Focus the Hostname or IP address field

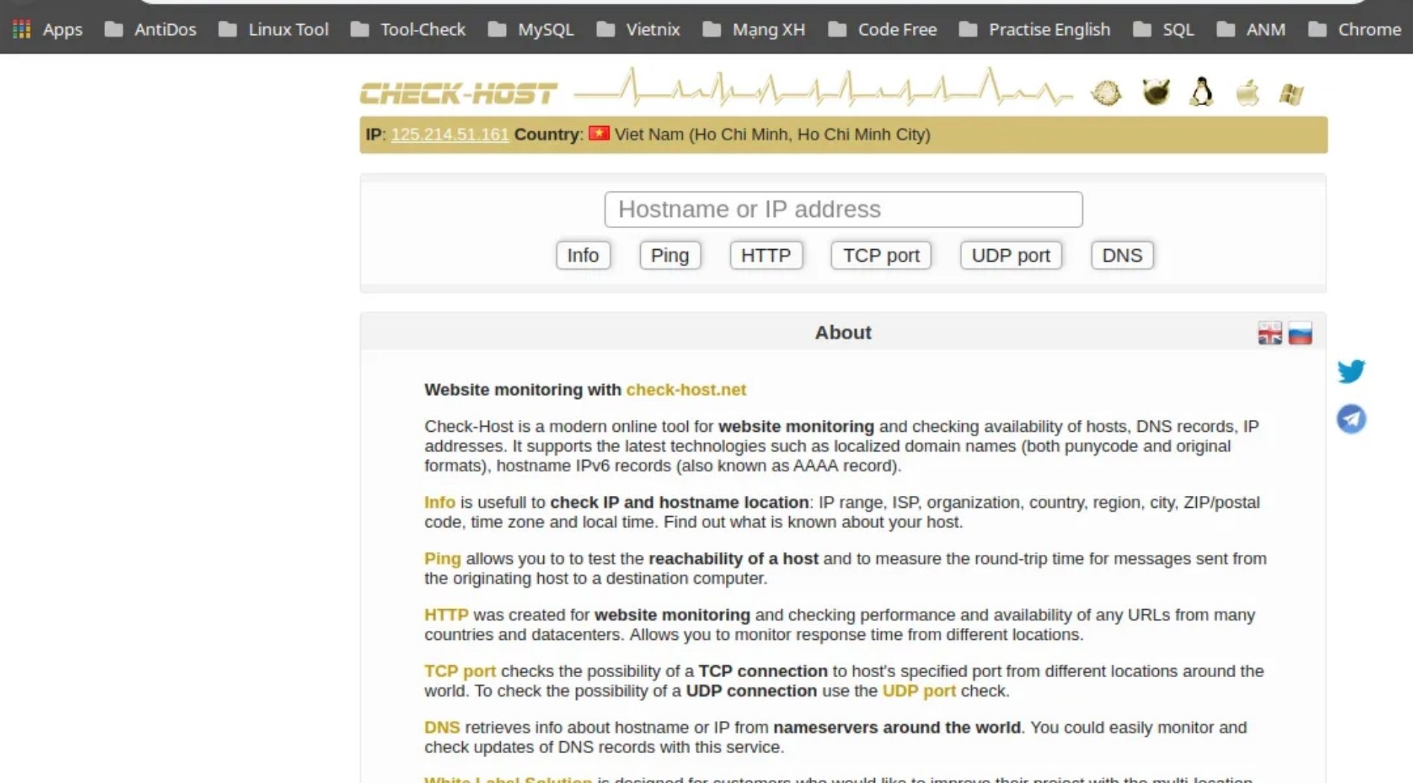click(843, 210)
